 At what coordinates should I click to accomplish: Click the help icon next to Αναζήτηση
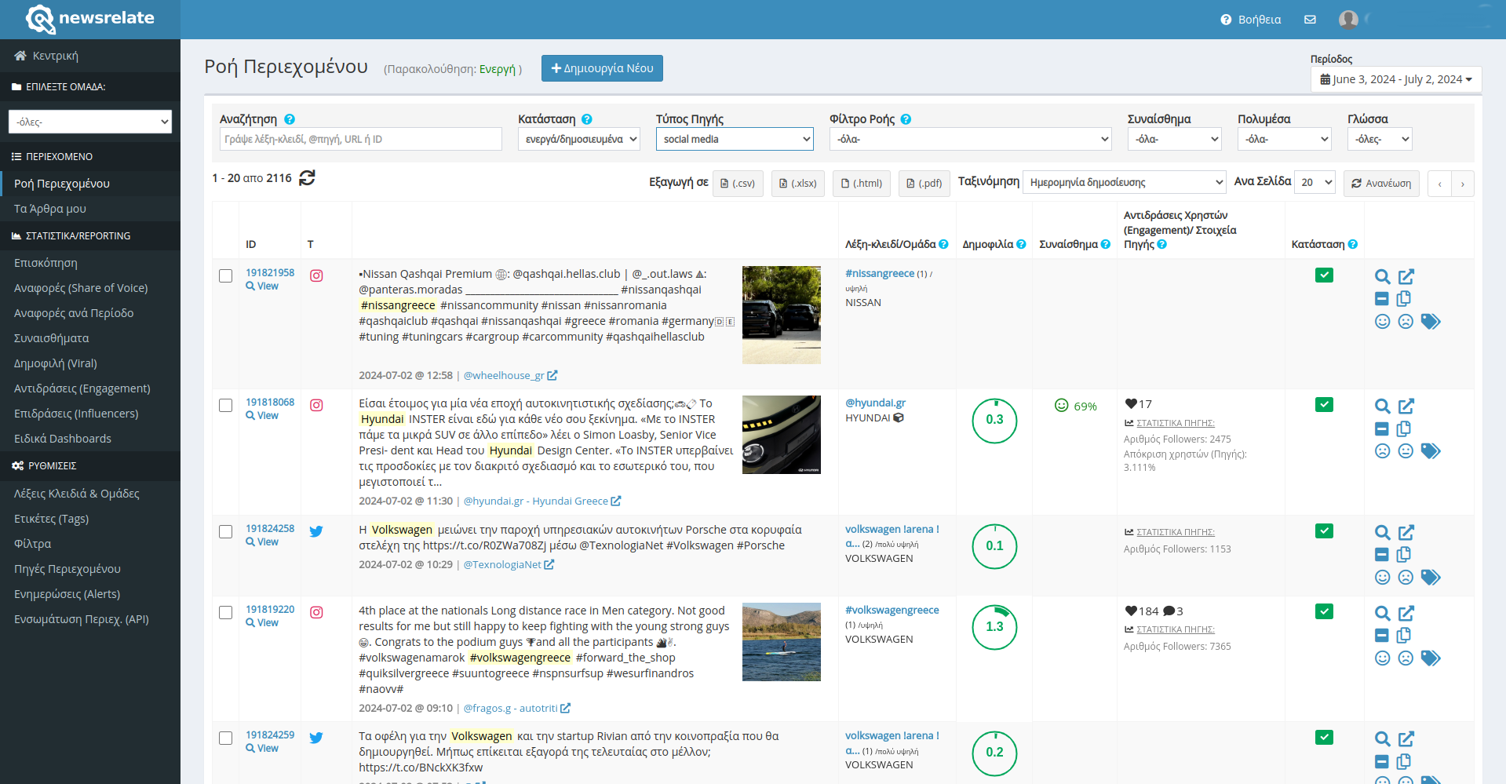[290, 119]
